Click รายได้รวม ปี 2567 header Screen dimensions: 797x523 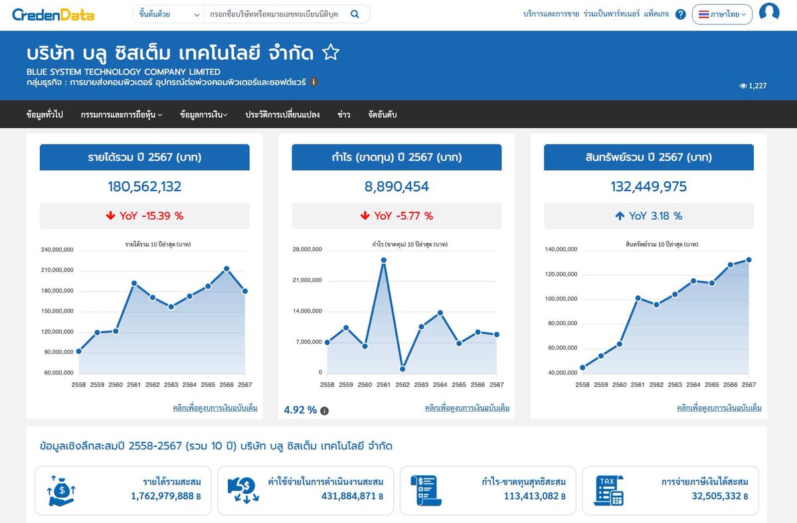click(x=145, y=157)
